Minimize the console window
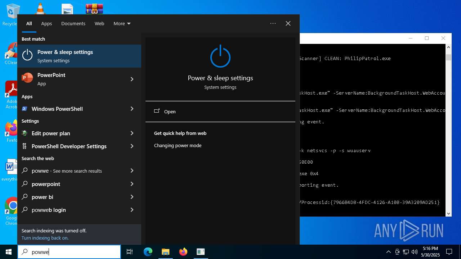The height and width of the screenshot is (259, 461). tap(410, 38)
